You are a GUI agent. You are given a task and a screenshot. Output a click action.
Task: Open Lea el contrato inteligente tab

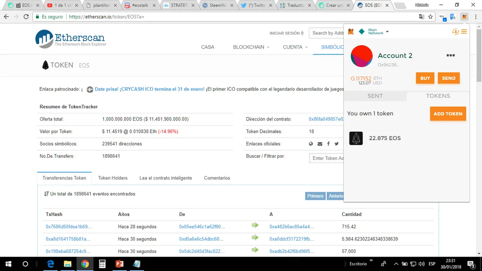[x=166, y=178]
